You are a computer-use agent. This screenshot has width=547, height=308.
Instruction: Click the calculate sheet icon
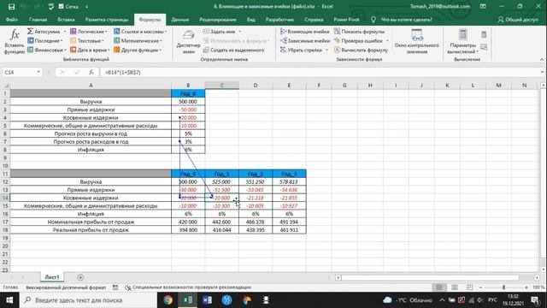pyautogui.click(x=484, y=47)
